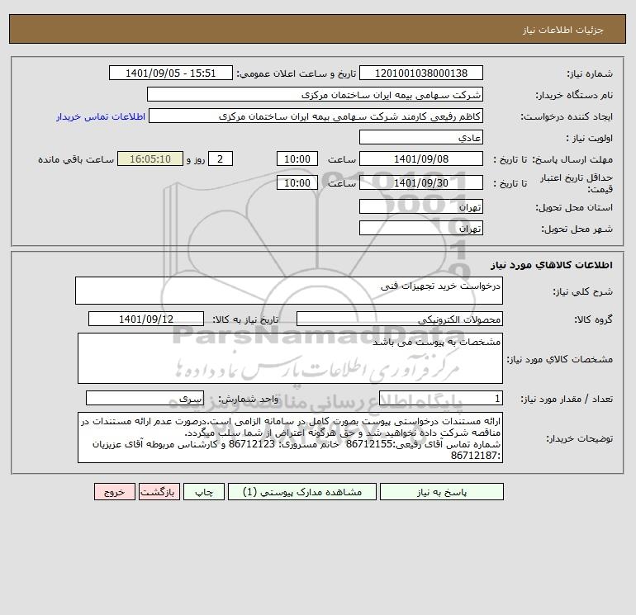Screen dimensions: 636x615
Task: Click the general description درخواست خرید تجهیزات فنی box
Action: click(x=289, y=291)
